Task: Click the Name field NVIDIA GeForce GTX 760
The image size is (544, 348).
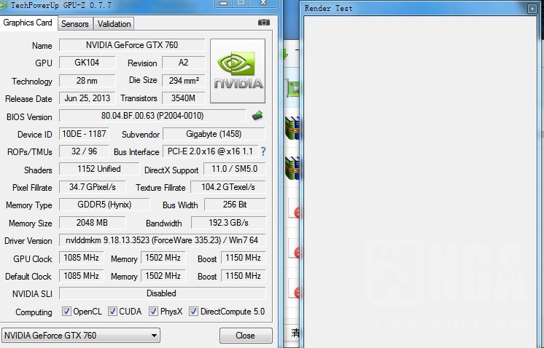Action: 132,45
